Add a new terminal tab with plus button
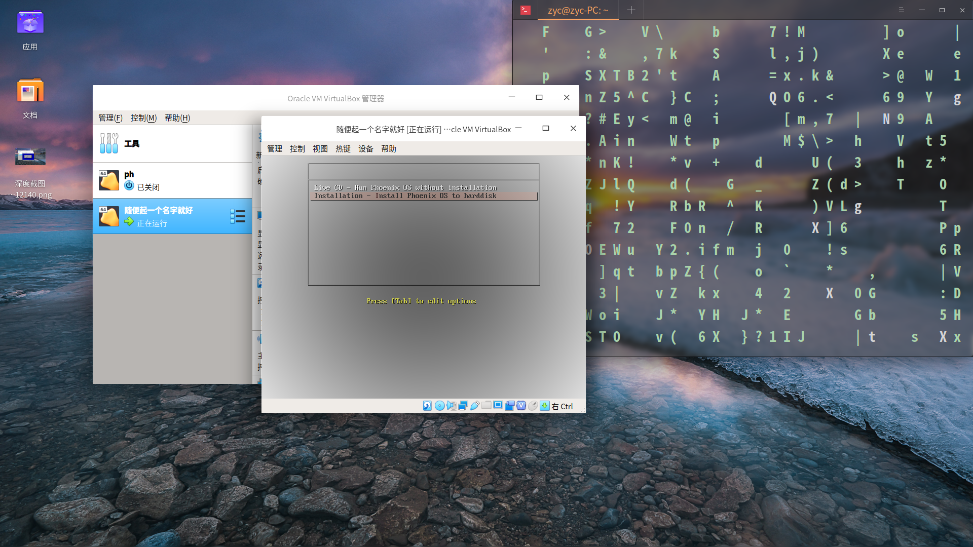 pos(631,10)
